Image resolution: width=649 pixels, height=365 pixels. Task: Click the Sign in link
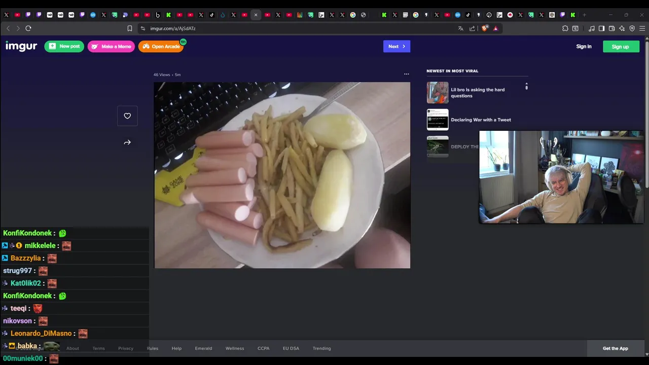(x=584, y=46)
